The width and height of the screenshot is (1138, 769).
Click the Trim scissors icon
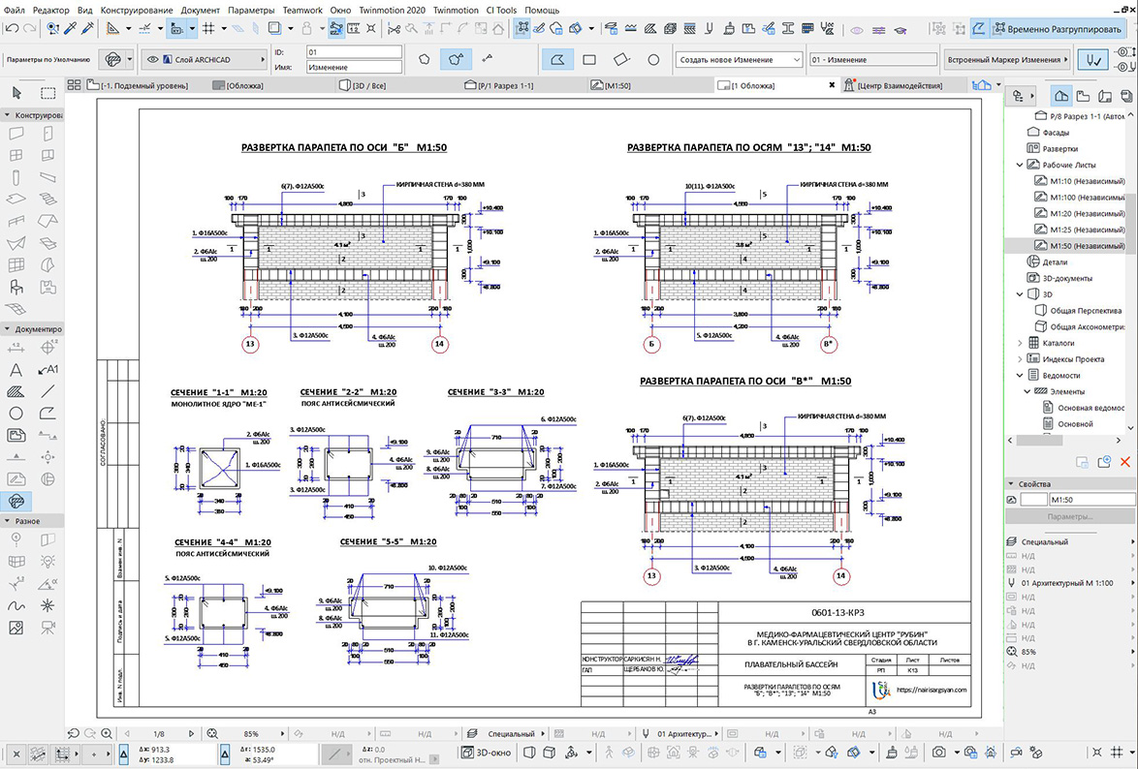[395, 28]
